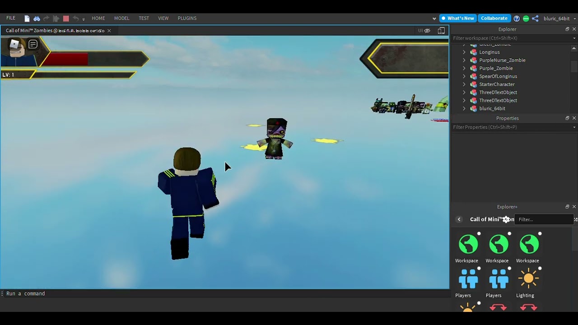Click the model icon beside SpearOfLonginus

(473, 77)
